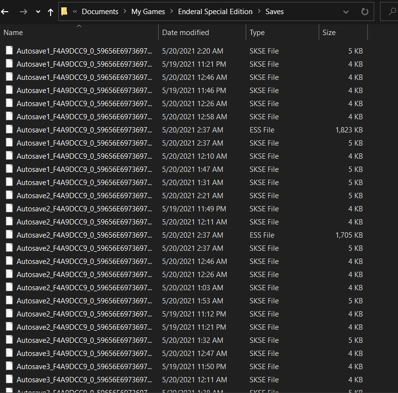Viewport: 398px width, 393px height.
Task: Click file icon of 1,705 KB ESS file
Action: click(9, 234)
